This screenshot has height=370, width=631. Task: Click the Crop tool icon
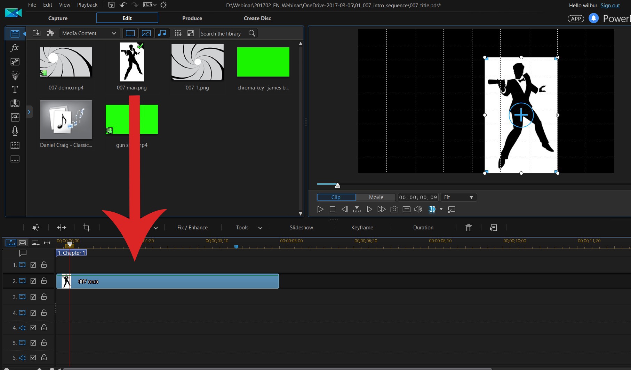[x=87, y=228]
